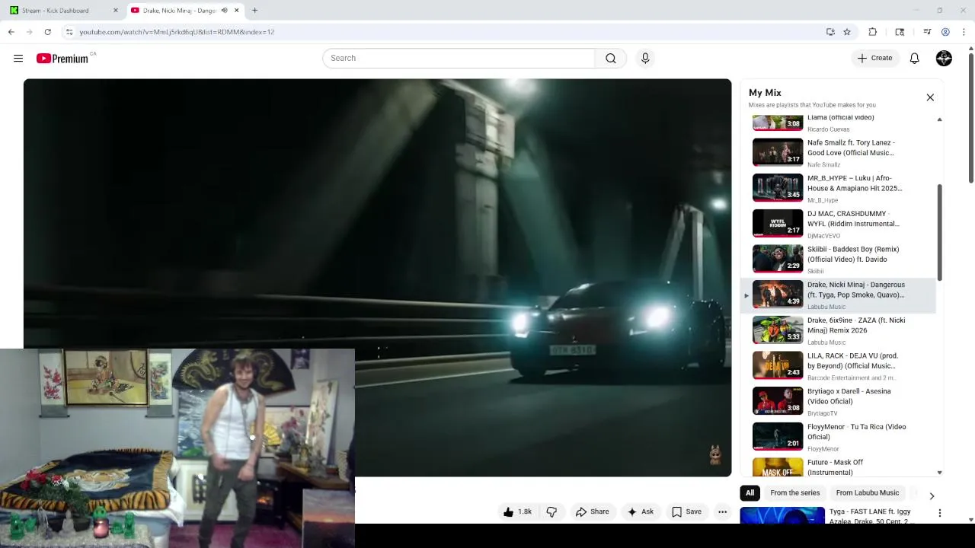Viewport: 975px width, 548px height.
Task: Close the Drake, Nicki Minaj tab
Action: (x=237, y=10)
